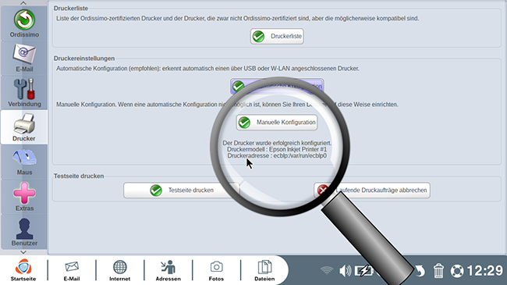The width and height of the screenshot is (507, 285).
Task: Mute sound via the speaker icon
Action: pyautogui.click(x=345, y=270)
